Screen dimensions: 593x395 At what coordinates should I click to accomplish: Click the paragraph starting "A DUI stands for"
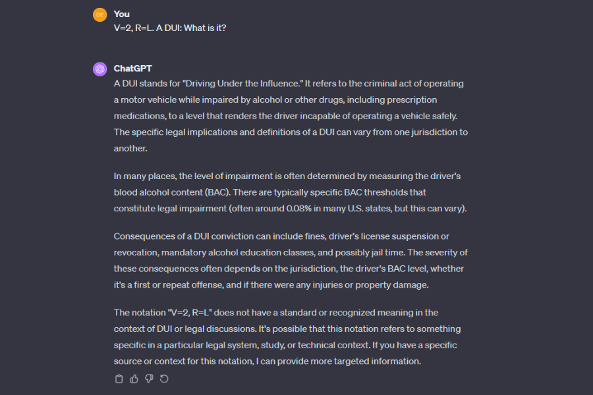pyautogui.click(x=290, y=116)
